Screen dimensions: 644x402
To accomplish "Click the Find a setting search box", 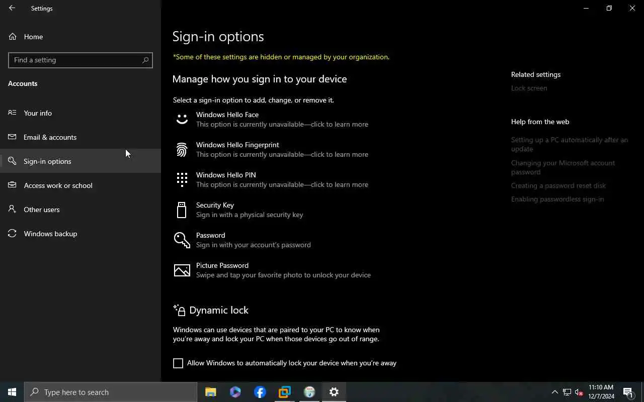I will tap(80, 60).
